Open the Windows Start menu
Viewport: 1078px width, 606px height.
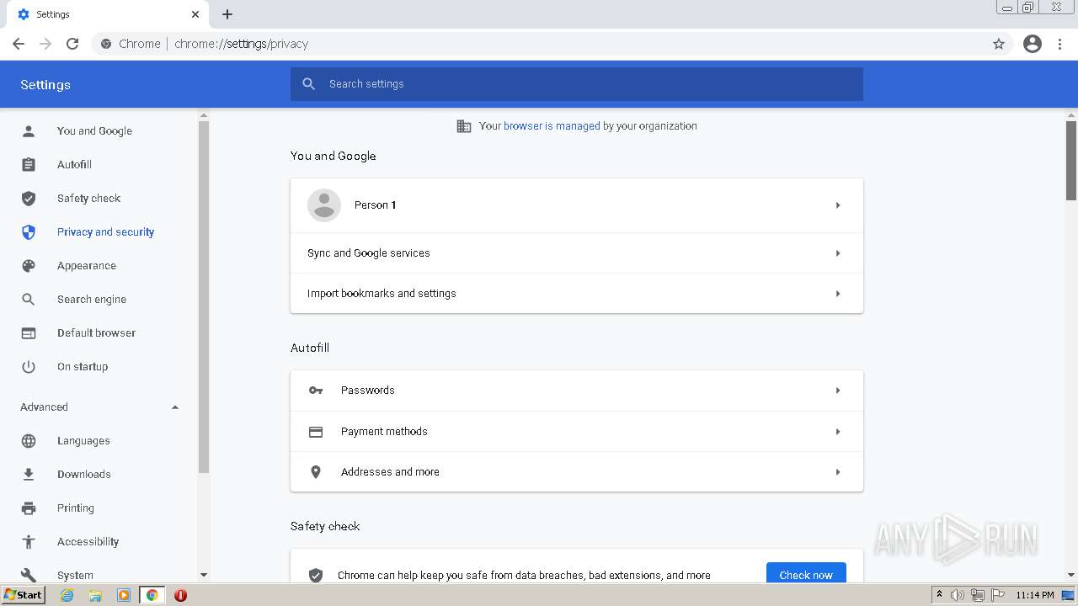(x=24, y=595)
